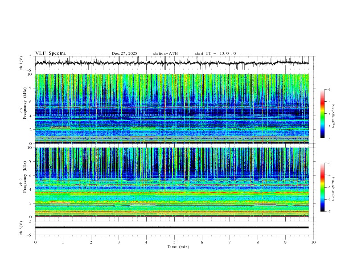Click the 8 minute tick label
Screen dimensions: 353x272
click(258, 242)
